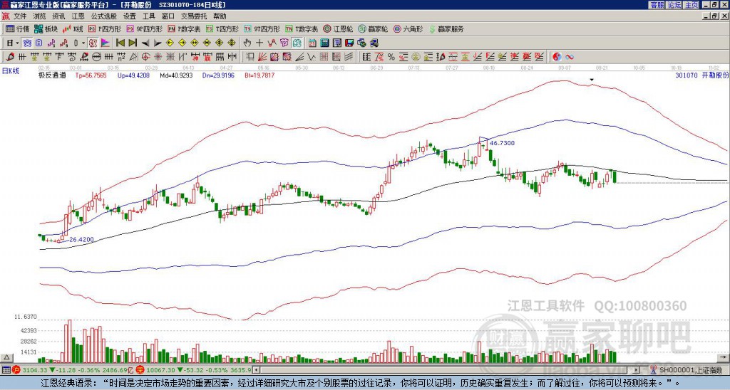Viewport: 730px width, 390px height.
Task: Click the circled horizontal line tool icon
Action: pos(96,57)
